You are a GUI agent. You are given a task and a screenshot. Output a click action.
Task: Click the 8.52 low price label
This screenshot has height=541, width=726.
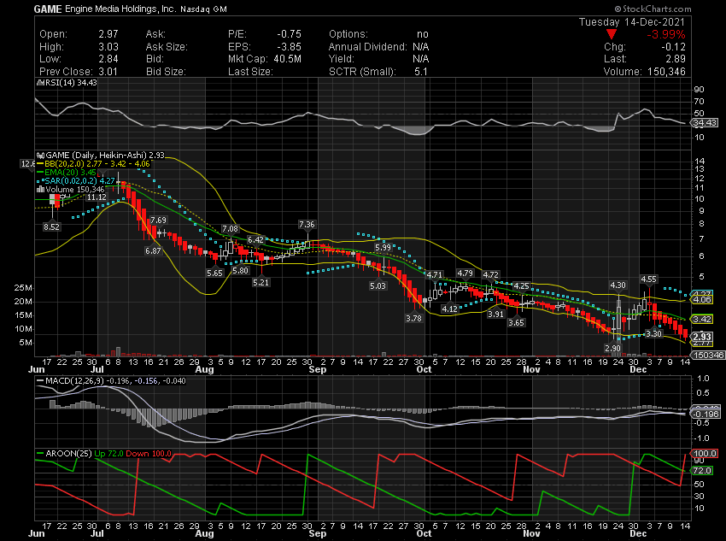51,227
